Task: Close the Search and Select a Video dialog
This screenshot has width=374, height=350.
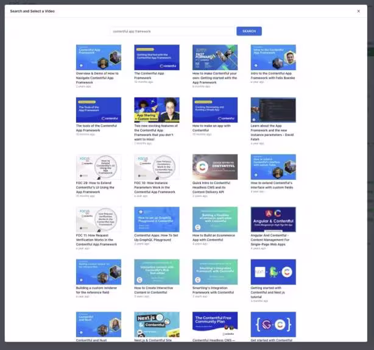Action: point(358,11)
